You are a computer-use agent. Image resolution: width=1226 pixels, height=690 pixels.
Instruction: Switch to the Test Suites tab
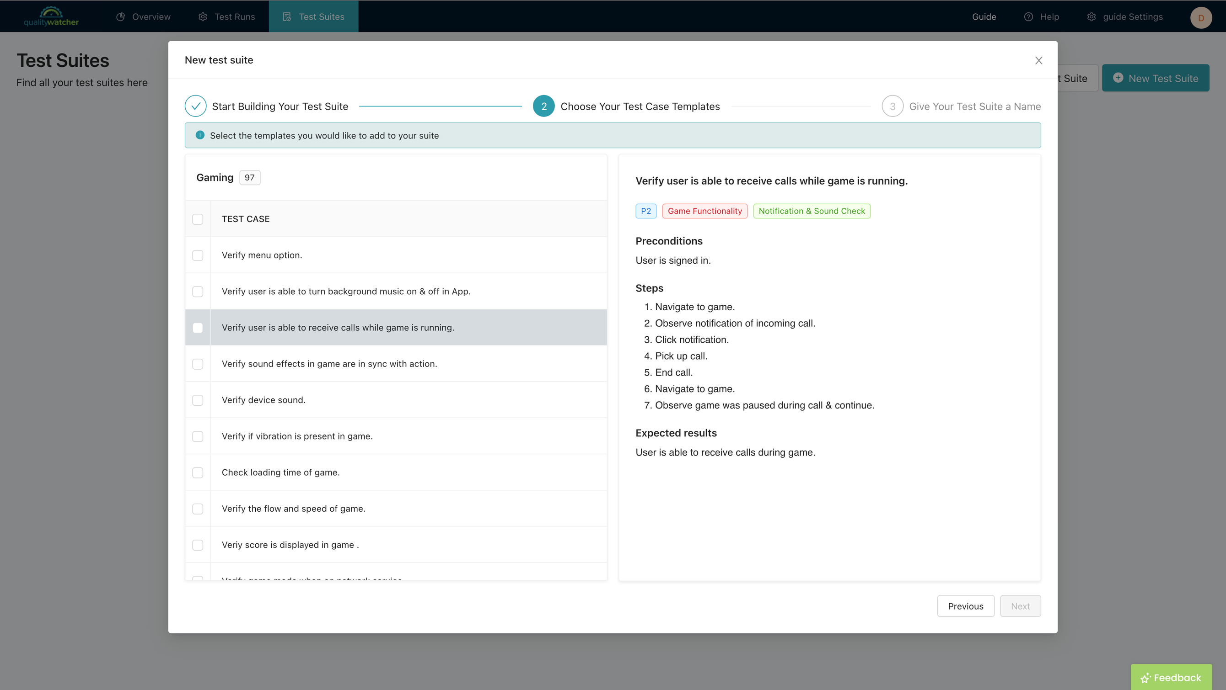[314, 16]
